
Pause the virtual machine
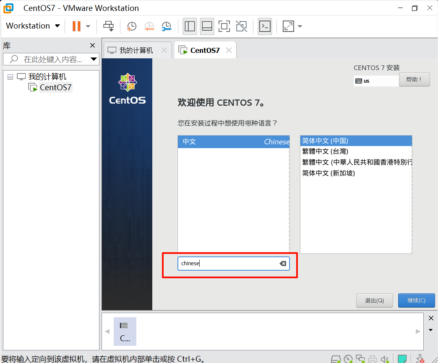(76, 26)
